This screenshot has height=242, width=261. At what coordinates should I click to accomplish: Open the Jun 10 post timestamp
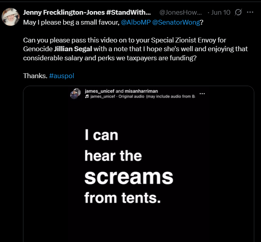(x=221, y=12)
